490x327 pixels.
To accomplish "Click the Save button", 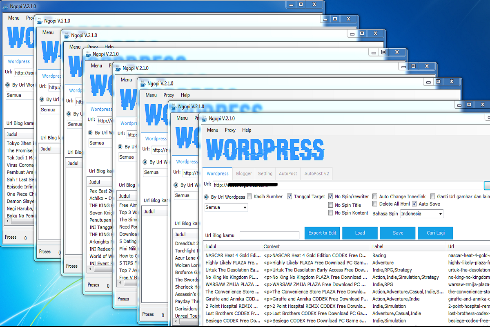I will pos(398,233).
